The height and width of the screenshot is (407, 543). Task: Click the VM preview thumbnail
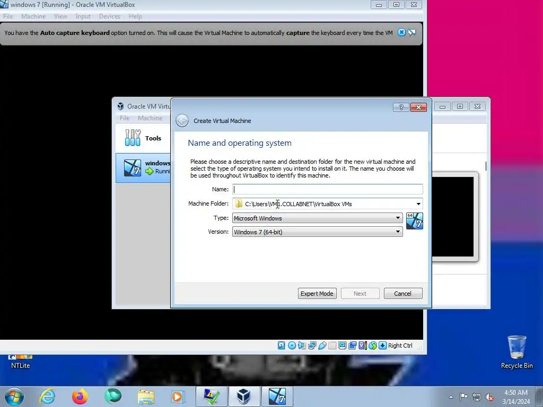point(453,217)
